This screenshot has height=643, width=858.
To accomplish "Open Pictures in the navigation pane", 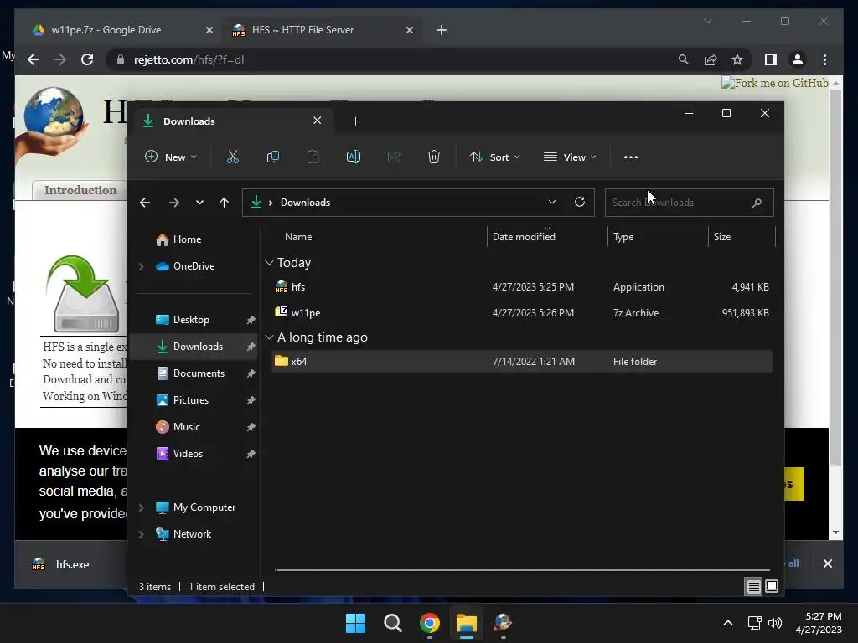I will 190,400.
